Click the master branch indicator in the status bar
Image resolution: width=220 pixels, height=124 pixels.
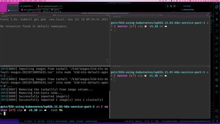click(x=28, y=121)
